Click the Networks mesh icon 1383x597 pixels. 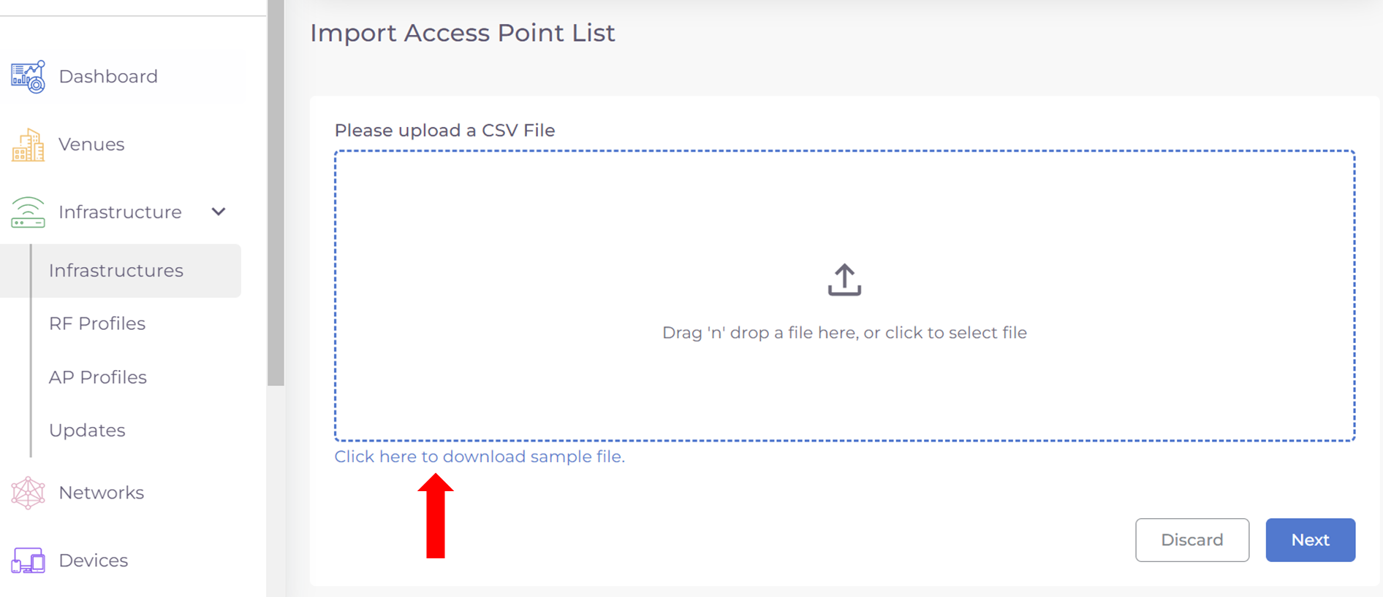point(28,493)
